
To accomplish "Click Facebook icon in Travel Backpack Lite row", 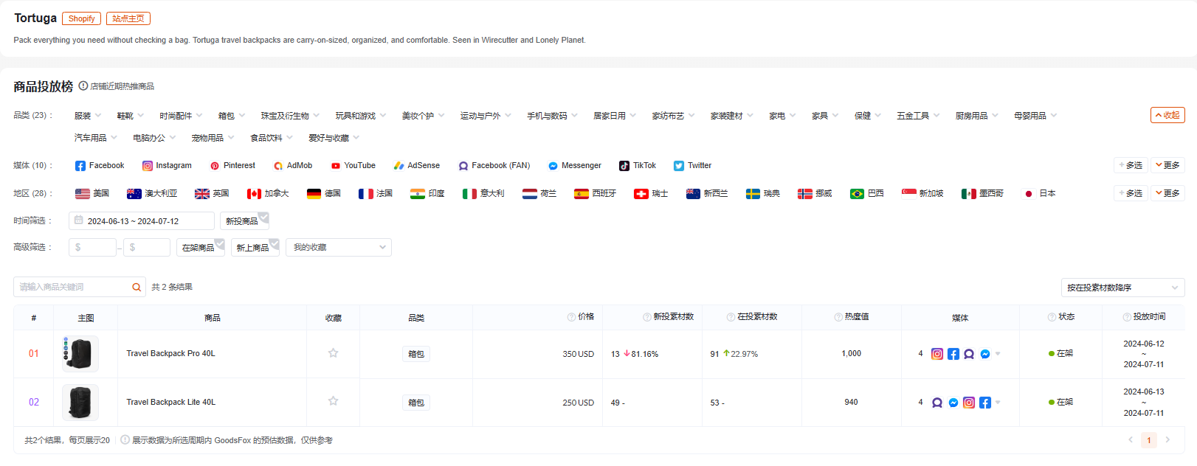I will [985, 403].
